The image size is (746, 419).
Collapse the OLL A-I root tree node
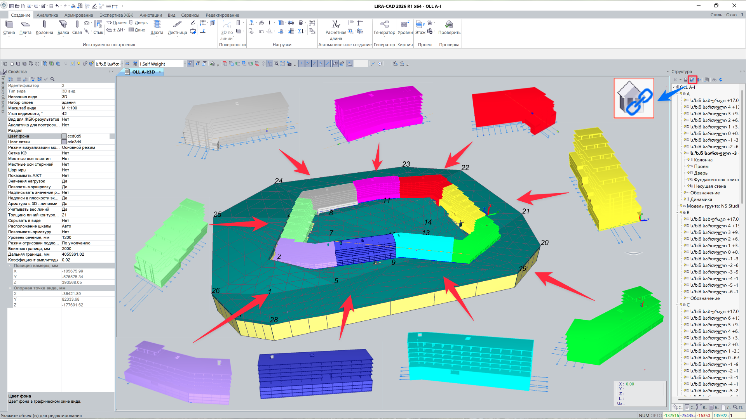[674, 87]
